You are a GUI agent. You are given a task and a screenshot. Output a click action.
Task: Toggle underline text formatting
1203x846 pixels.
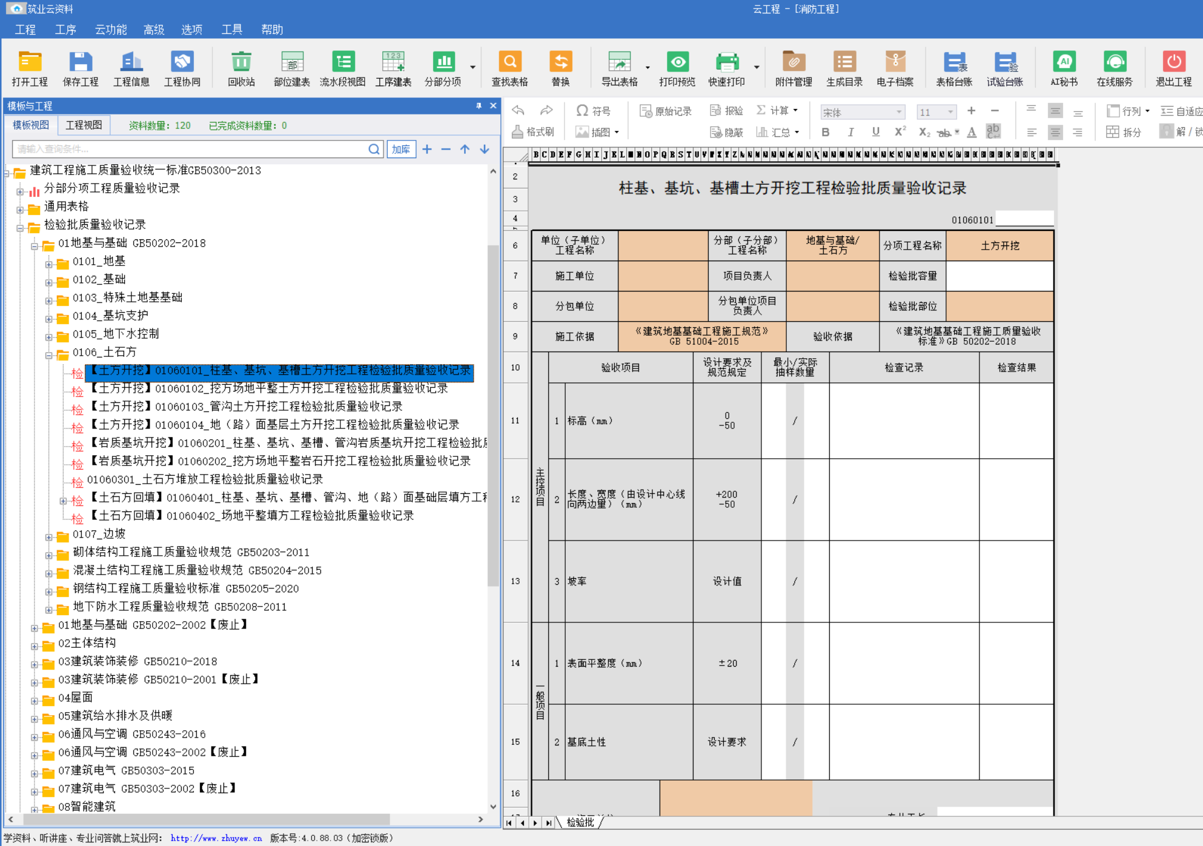875,132
